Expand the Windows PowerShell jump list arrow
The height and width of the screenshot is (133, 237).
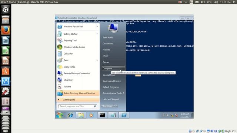coord(97,27)
